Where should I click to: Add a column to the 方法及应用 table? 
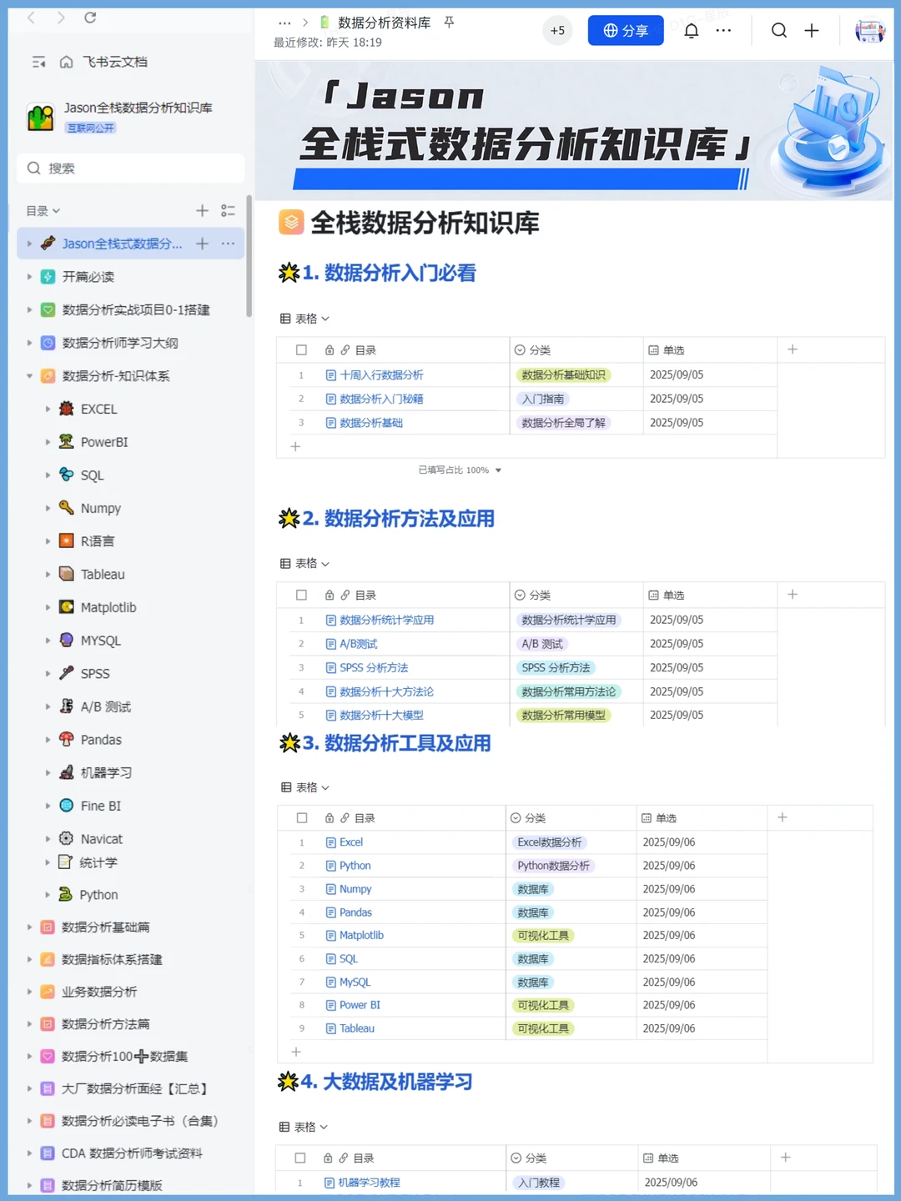click(793, 595)
